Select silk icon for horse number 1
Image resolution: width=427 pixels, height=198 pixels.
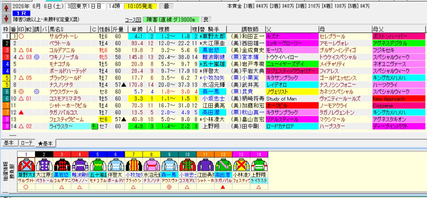(26, 165)
